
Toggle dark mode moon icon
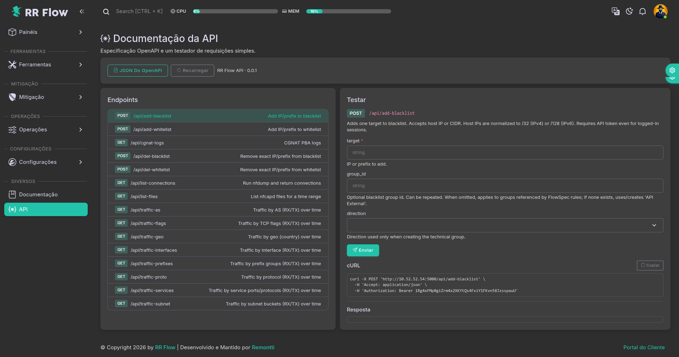coord(629,11)
